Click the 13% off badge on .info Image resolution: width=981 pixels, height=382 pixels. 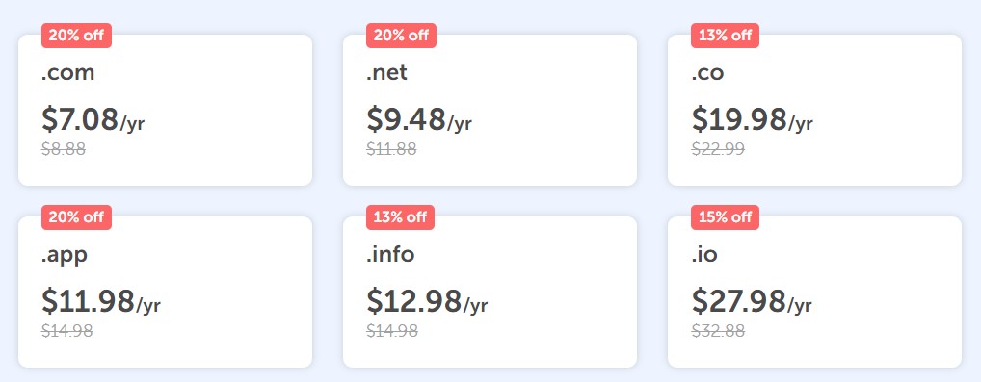coord(401,217)
